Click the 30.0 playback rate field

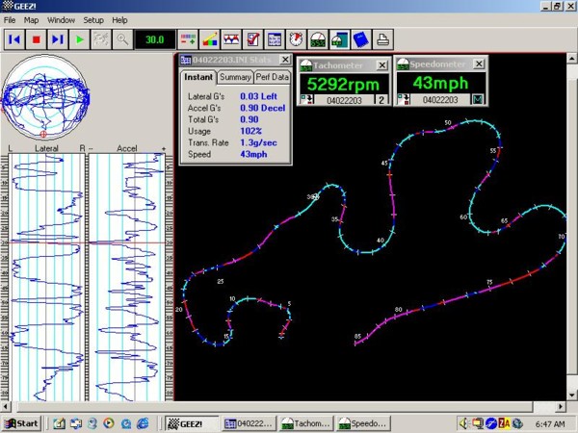pos(154,39)
